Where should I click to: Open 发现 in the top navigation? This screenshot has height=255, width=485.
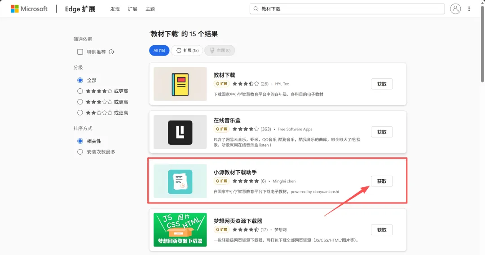[x=115, y=9]
